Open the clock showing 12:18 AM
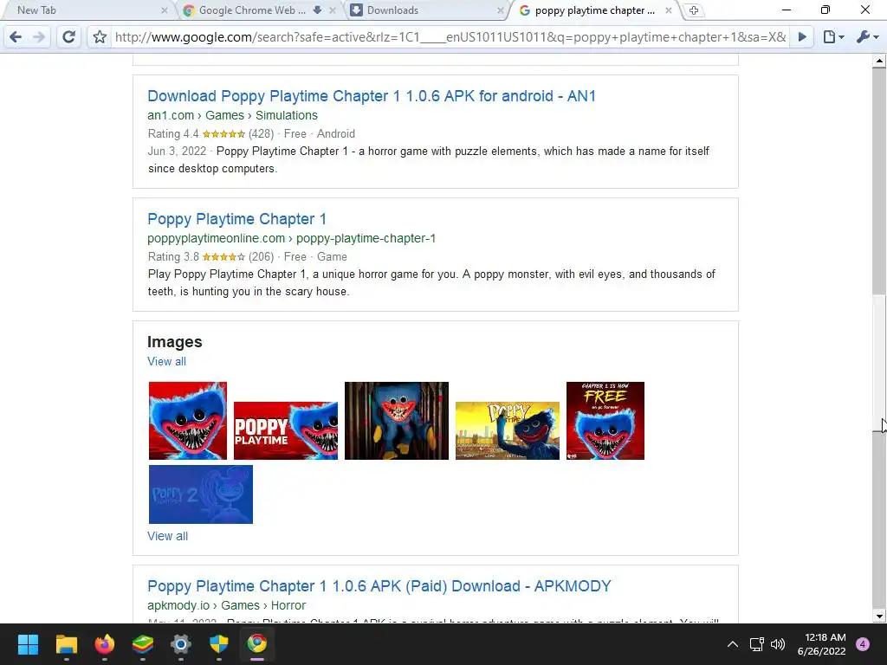 pyautogui.click(x=822, y=644)
